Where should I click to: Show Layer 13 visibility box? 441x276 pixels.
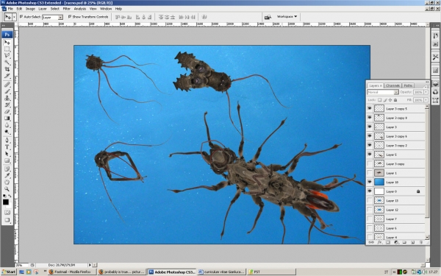pyautogui.click(x=370, y=200)
